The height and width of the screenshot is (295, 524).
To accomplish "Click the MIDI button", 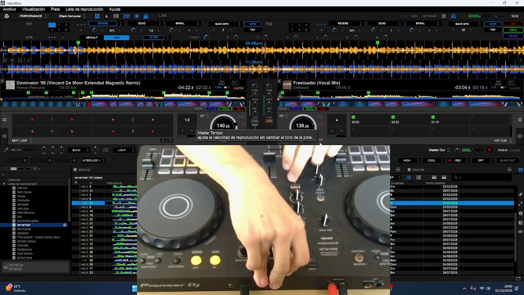I will pos(414,16).
